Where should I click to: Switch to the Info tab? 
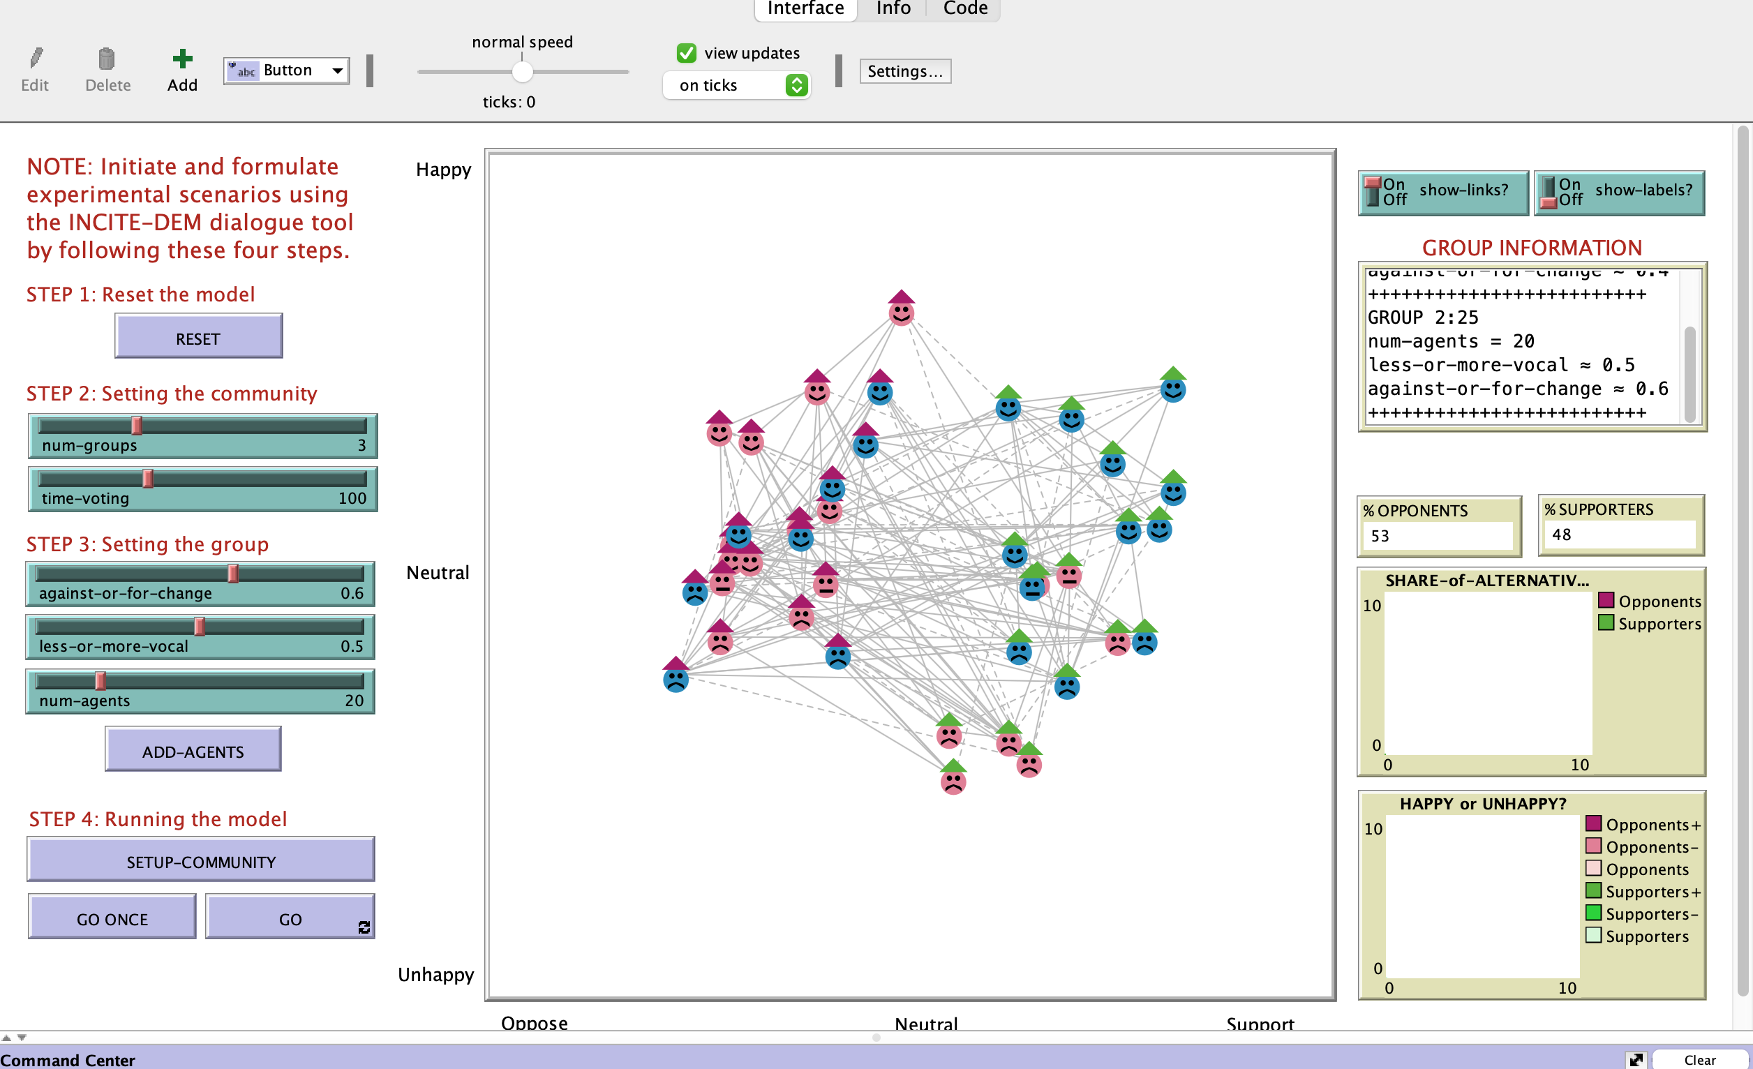tap(893, 8)
